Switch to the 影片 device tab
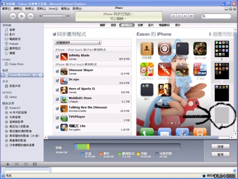This screenshot has height=179, width=238. click(x=151, y=25)
